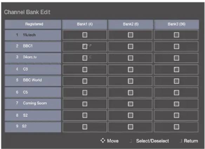
Task: Check Bank2 for channel 4 C3
Action: [131, 69]
